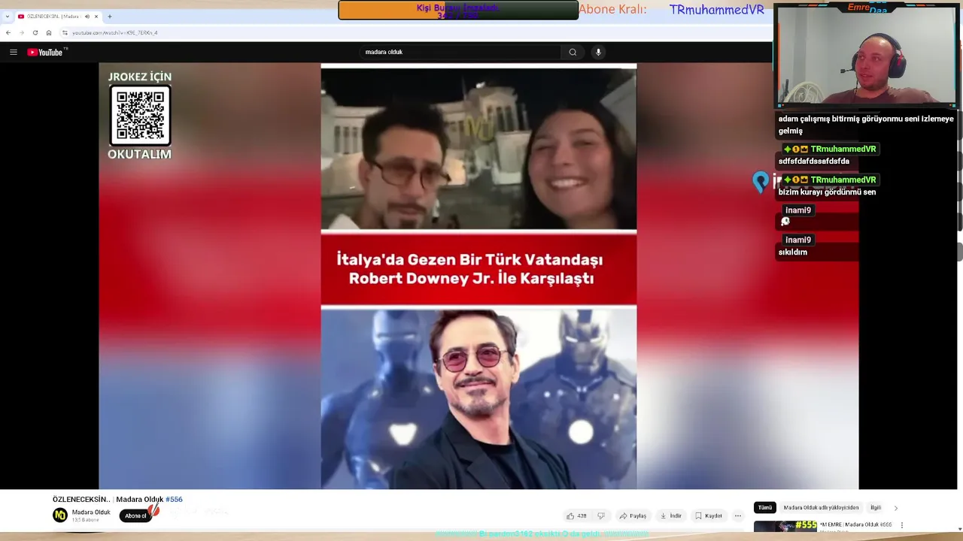Mute the tab via its speaker icon
Viewport: 963px width, 541px height.
pos(87,17)
